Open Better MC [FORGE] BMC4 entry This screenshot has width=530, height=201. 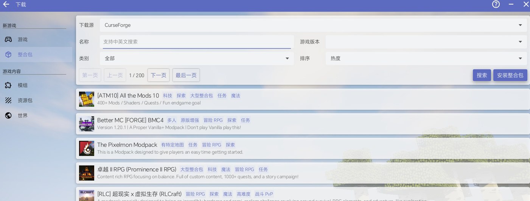[130, 120]
